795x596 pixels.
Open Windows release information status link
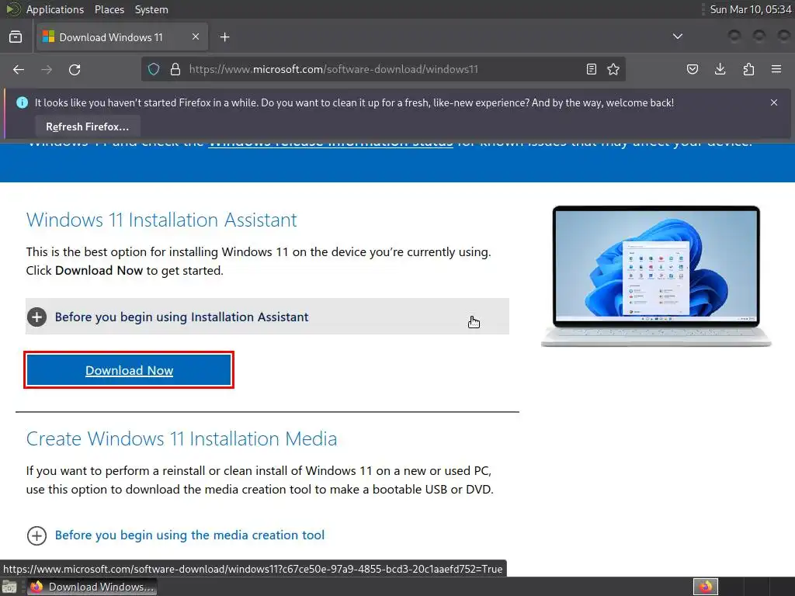331,144
